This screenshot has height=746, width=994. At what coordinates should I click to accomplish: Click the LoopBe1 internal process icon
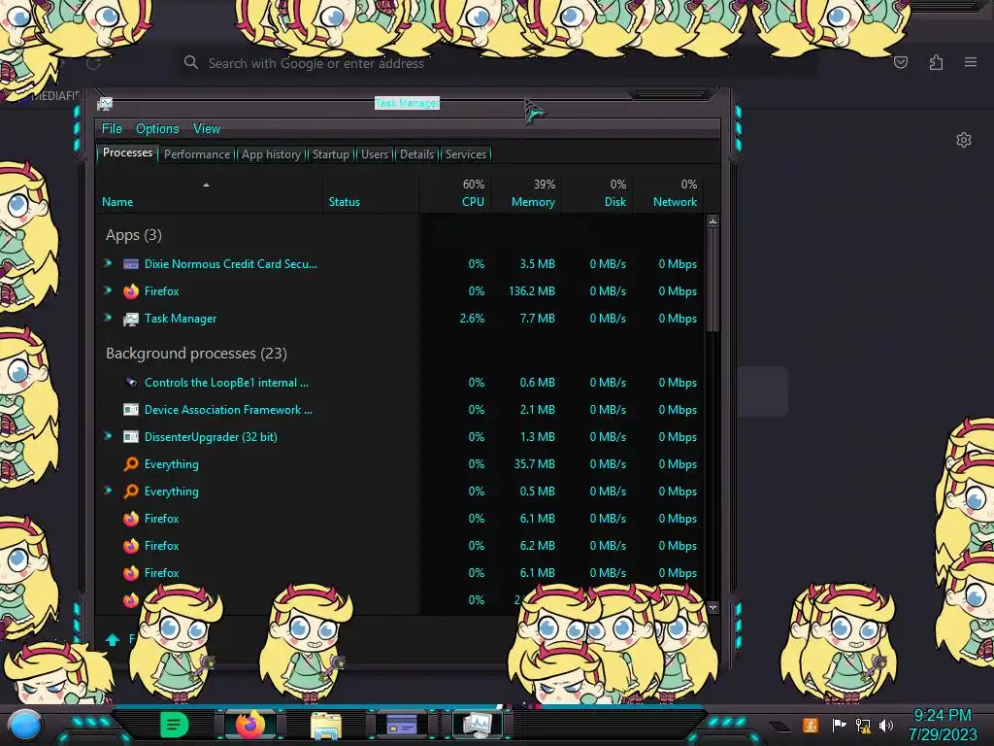click(x=131, y=383)
